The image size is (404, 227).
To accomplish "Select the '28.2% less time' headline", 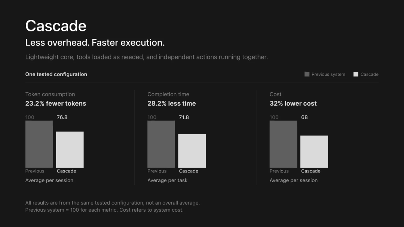I will 172,103.
